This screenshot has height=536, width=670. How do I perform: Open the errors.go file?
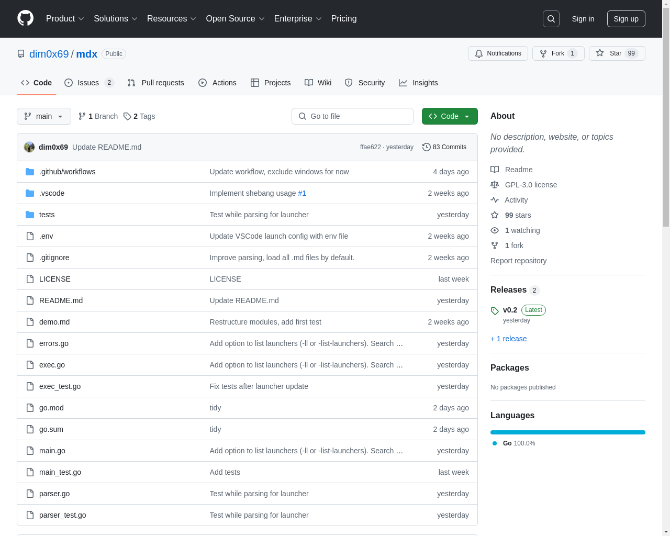point(54,343)
